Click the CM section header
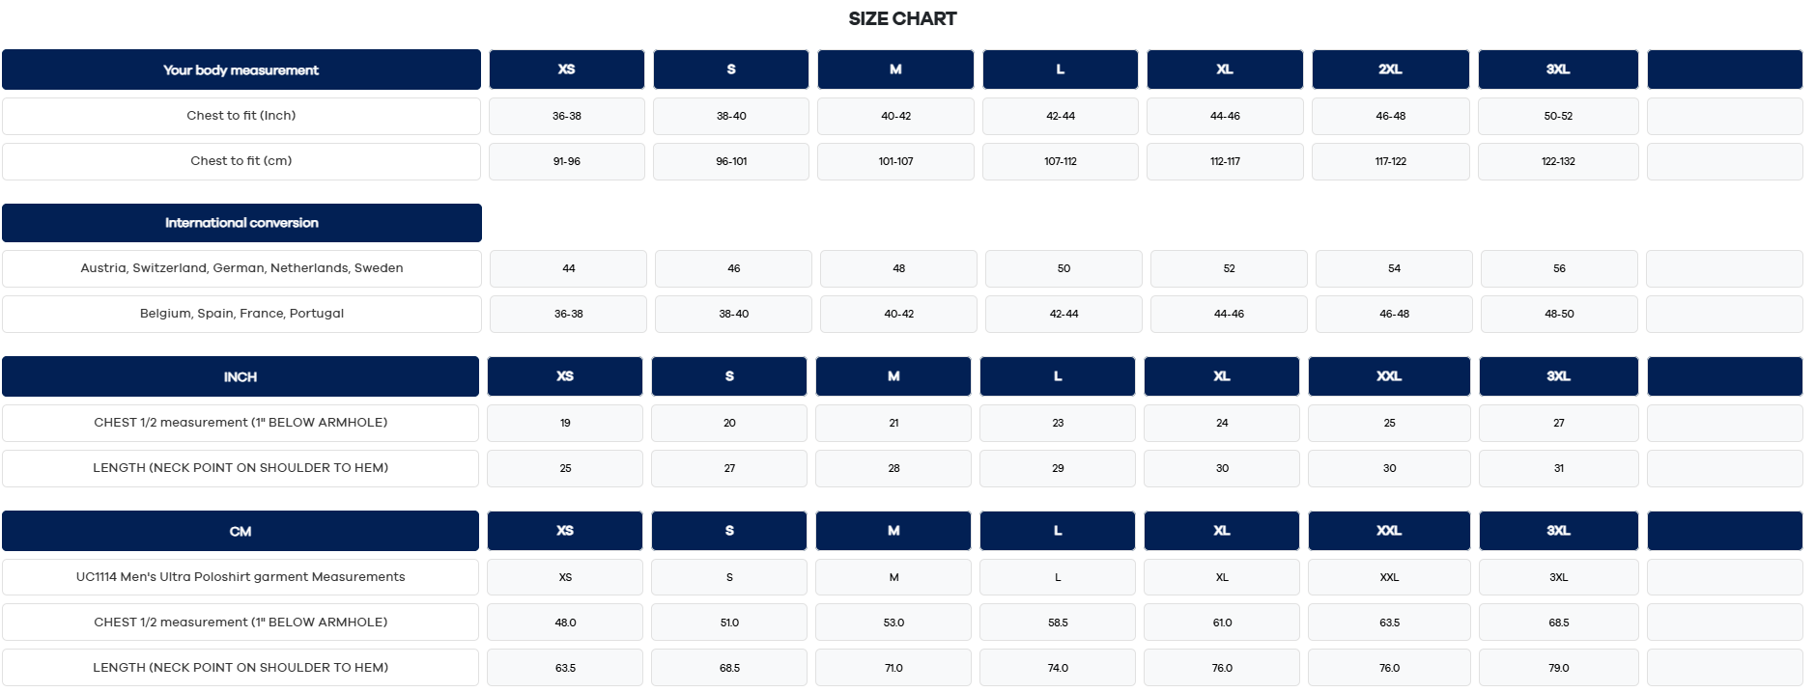Viewport: 1815px width, 692px height. click(x=240, y=532)
